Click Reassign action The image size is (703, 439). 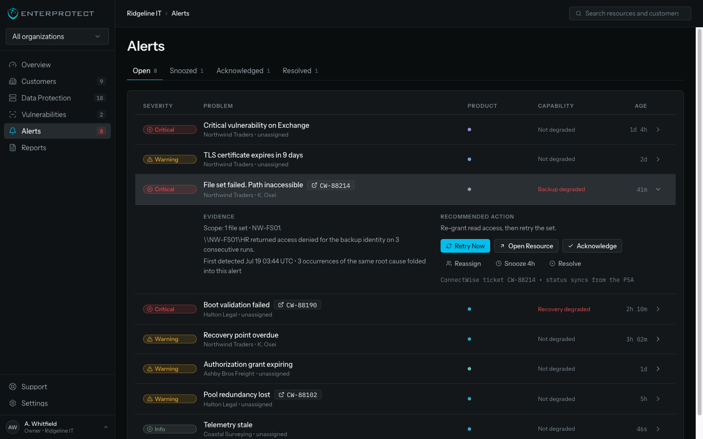pyautogui.click(x=463, y=263)
